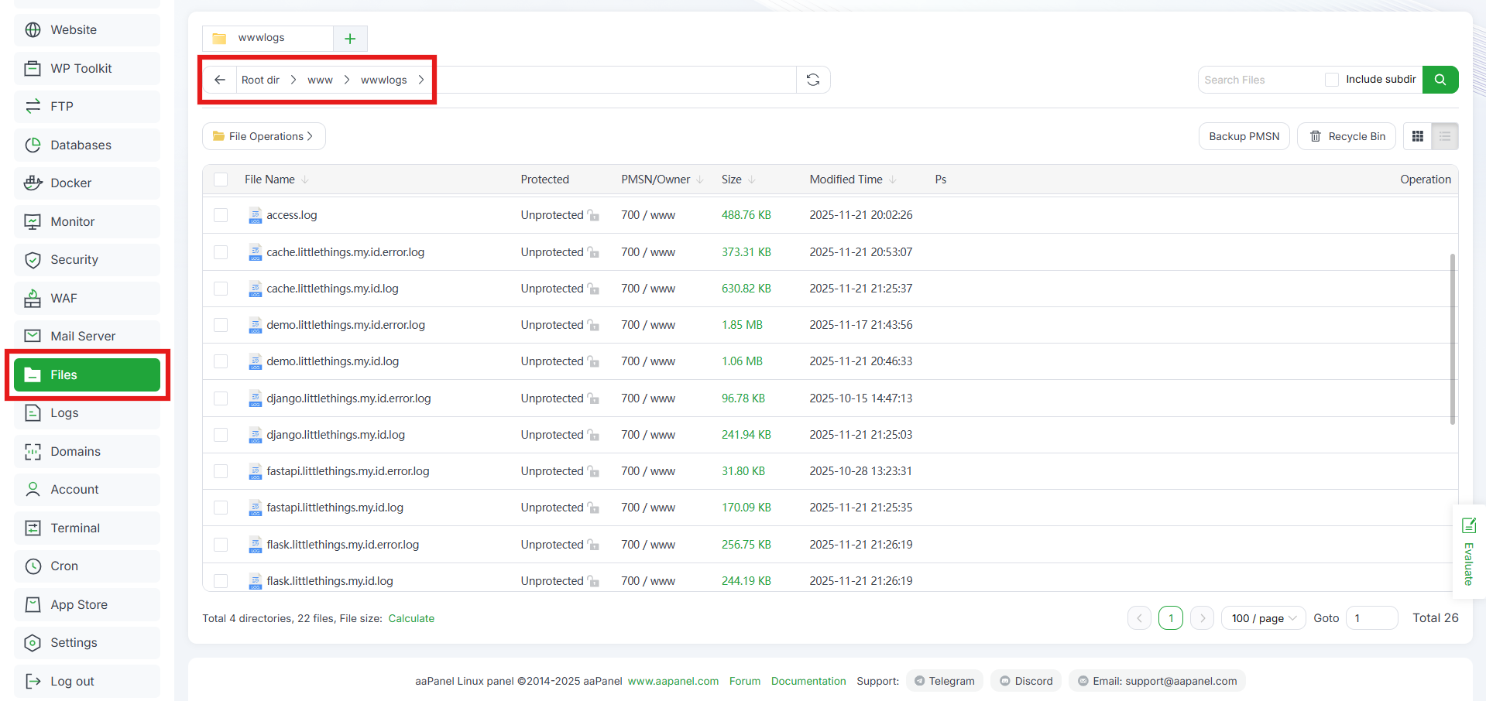Toggle the select-all checkbox in header
This screenshot has width=1486, height=701.
(221, 180)
